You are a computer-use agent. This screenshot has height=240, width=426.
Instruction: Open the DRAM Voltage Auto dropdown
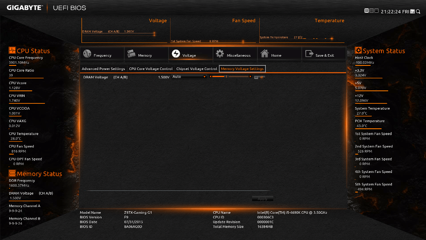[189, 77]
